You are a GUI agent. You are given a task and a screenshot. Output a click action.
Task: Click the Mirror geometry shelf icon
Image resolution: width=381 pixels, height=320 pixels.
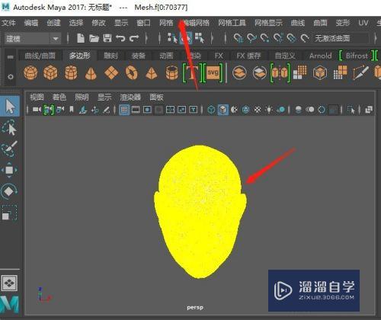point(280,73)
